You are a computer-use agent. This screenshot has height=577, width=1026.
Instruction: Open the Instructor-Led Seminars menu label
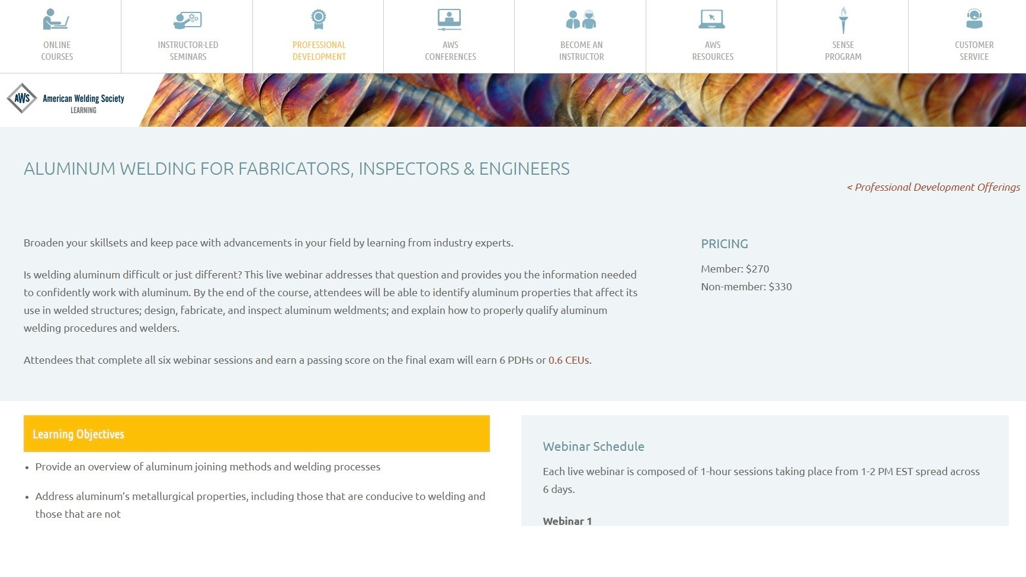click(188, 51)
